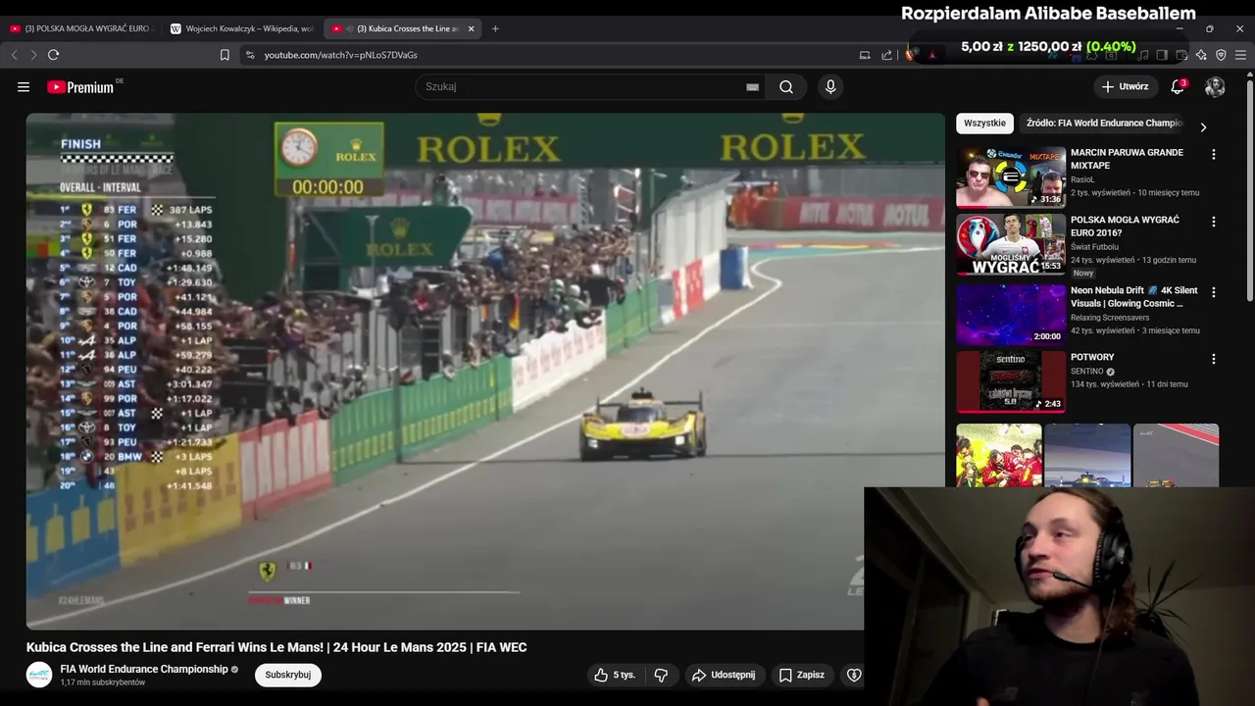Viewport: 1255px width, 706px height.
Task: Click SENTINO channel name
Action: pyautogui.click(x=1087, y=372)
